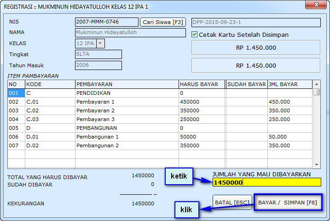Click the JML BAYAR column header
The width and height of the screenshot is (330, 221).
290,84
